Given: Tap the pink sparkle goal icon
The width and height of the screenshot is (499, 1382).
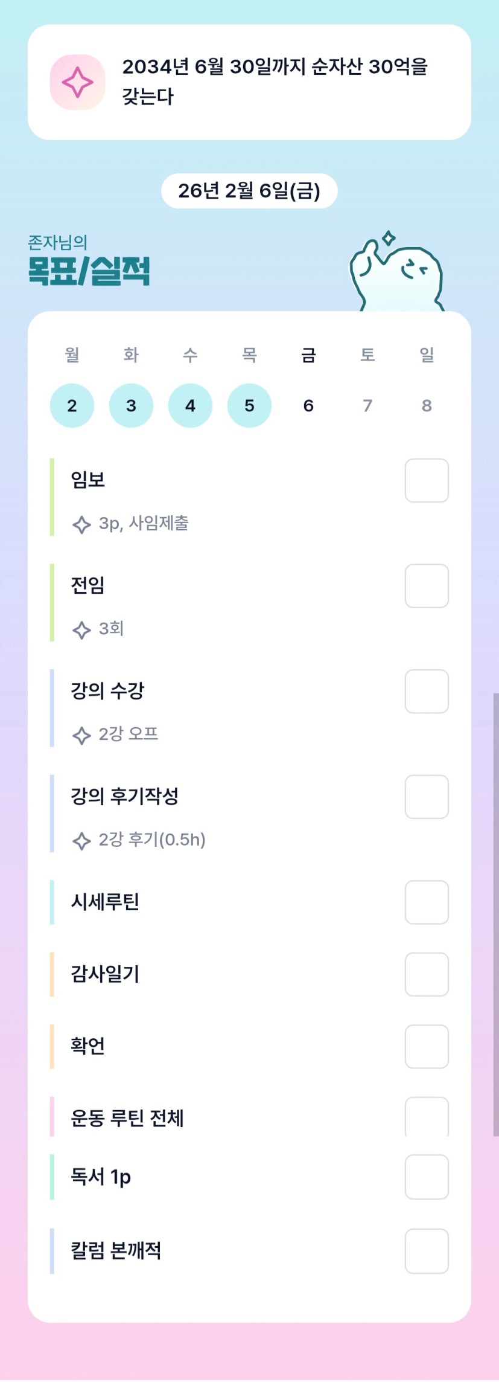Looking at the screenshot, I should (77, 82).
